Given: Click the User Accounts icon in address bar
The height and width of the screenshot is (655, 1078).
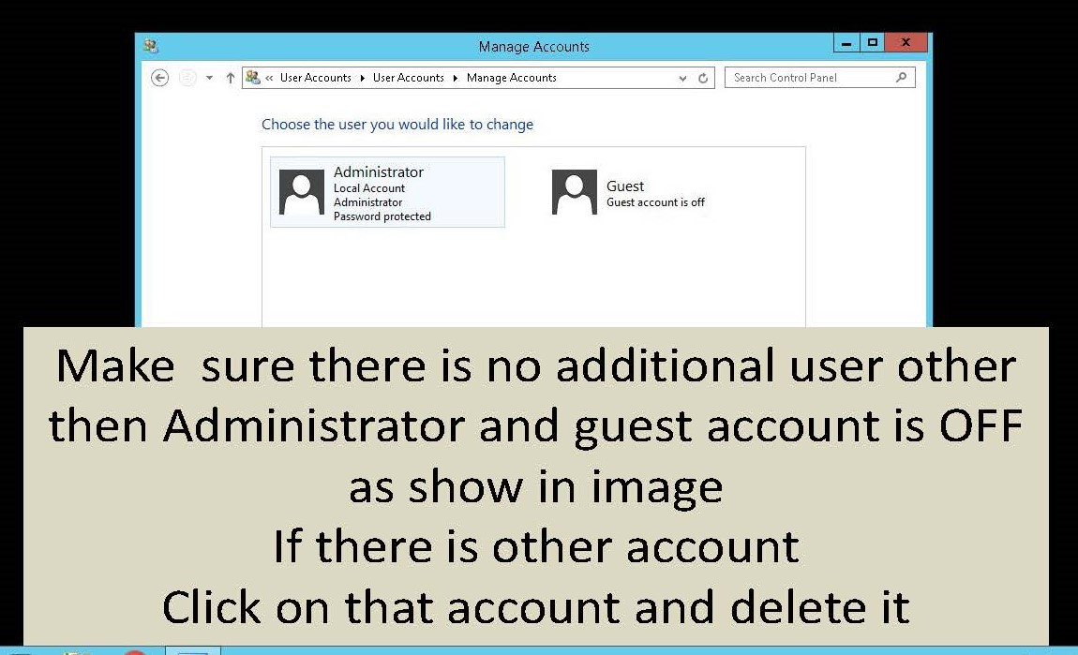Looking at the screenshot, I should coord(252,78).
